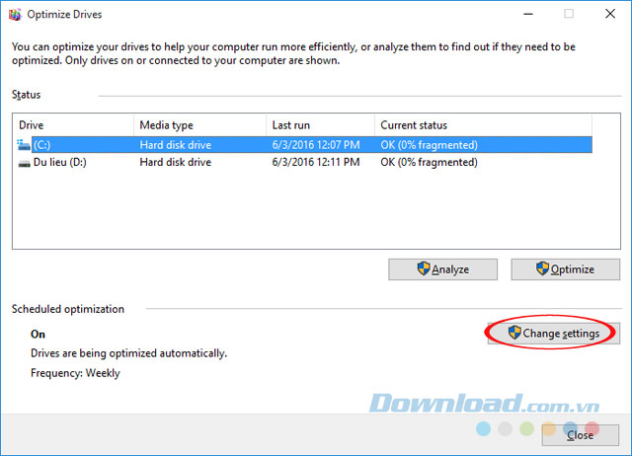Select the (C:) drive row
The image size is (632, 456).
(x=305, y=145)
